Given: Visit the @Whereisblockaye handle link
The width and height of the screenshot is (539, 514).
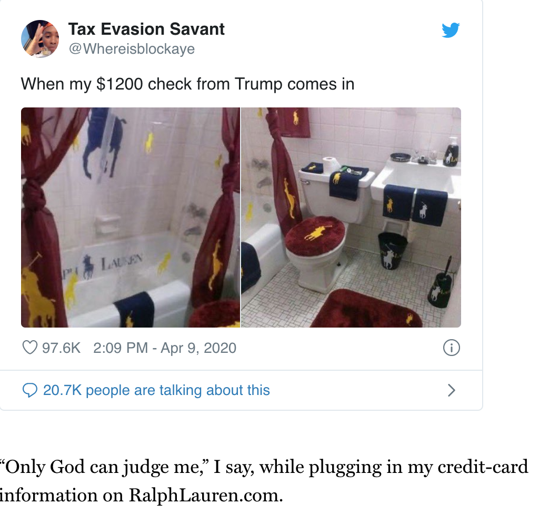Looking at the screenshot, I should coord(132,49).
